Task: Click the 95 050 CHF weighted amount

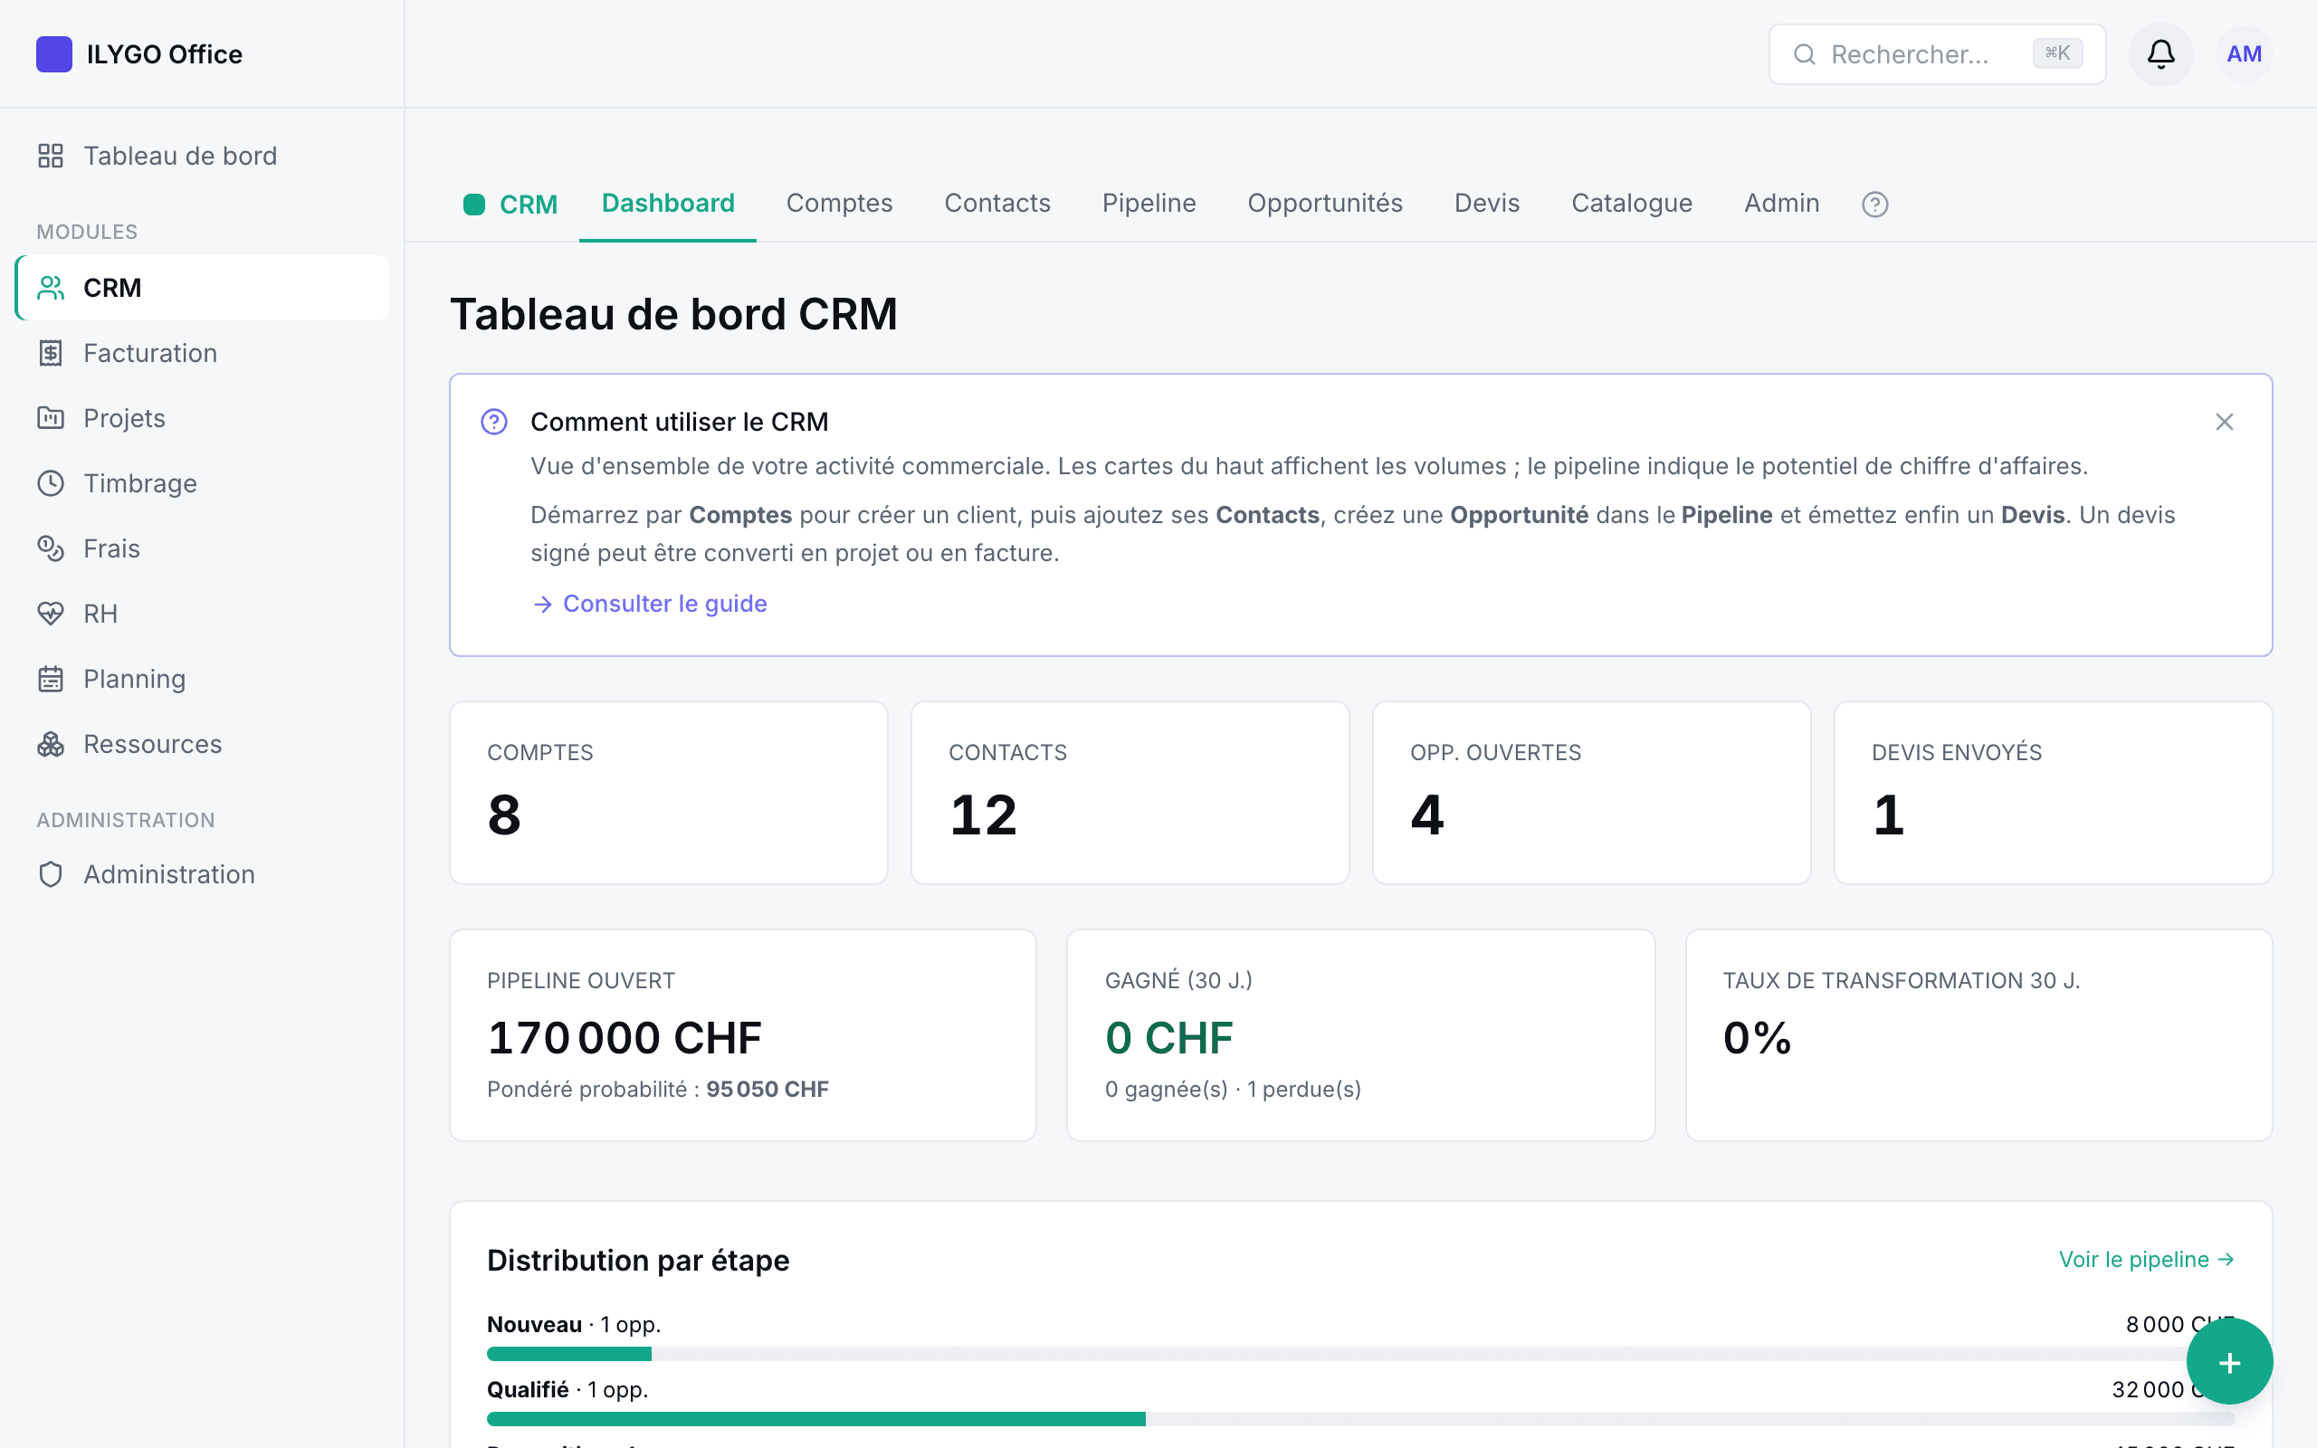Action: (x=767, y=1089)
